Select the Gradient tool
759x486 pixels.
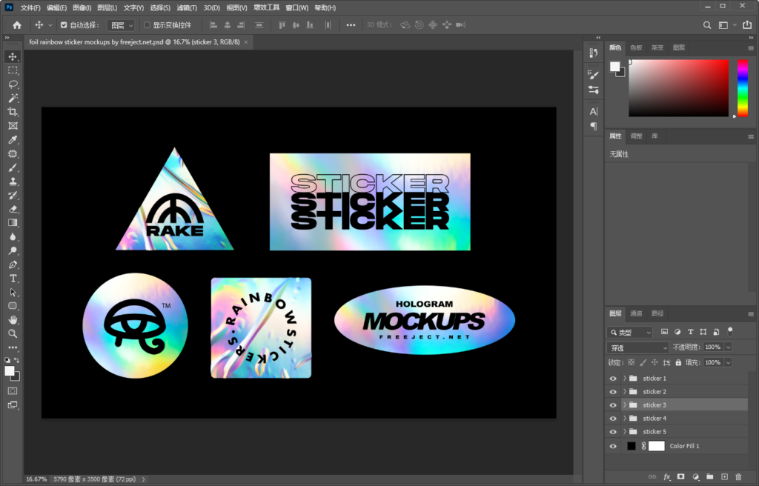pyautogui.click(x=13, y=223)
